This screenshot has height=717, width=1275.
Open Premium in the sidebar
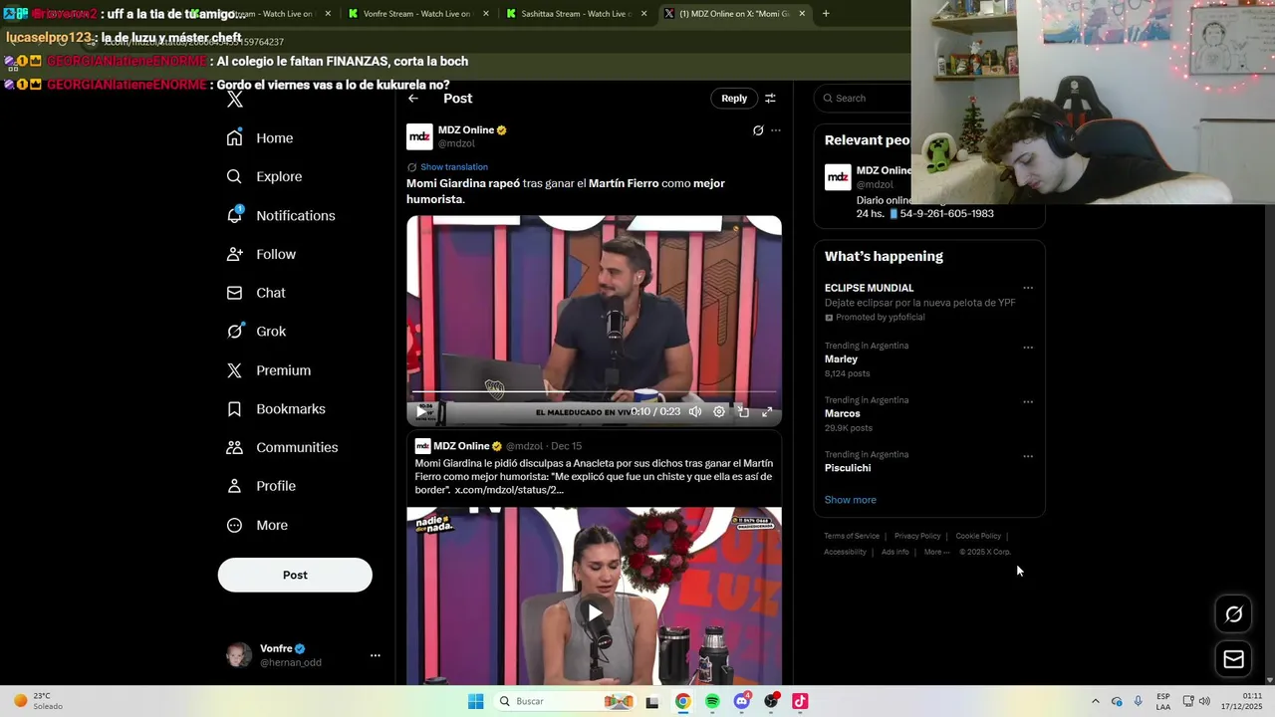[269, 370]
